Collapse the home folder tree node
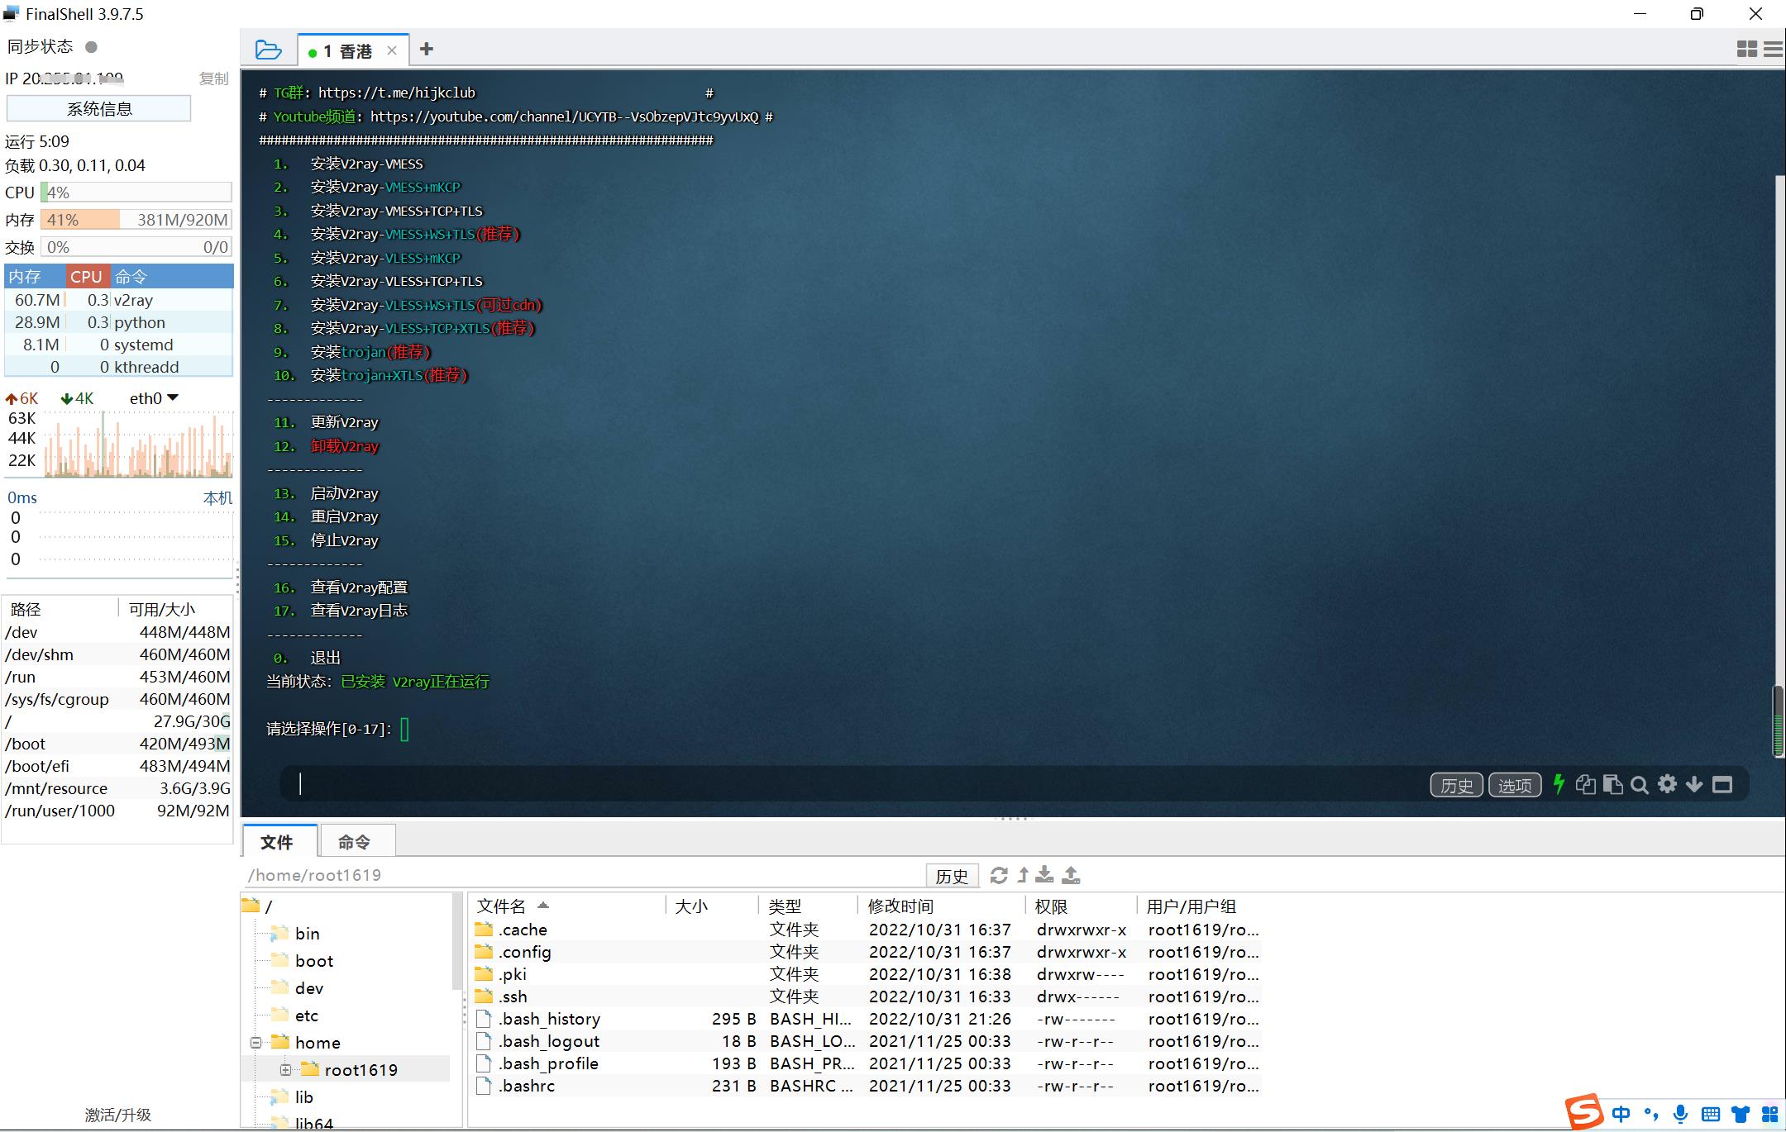This screenshot has height=1132, width=1786. [x=256, y=1043]
